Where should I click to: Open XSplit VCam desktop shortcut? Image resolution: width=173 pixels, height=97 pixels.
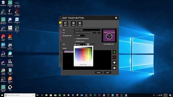(3, 12)
